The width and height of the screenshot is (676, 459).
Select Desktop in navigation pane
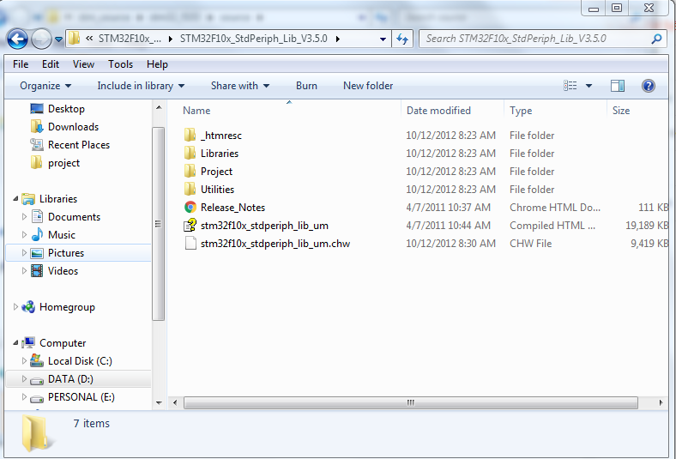point(66,109)
